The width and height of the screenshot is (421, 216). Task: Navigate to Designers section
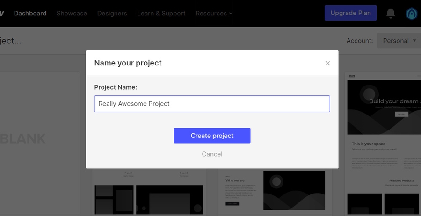click(112, 14)
